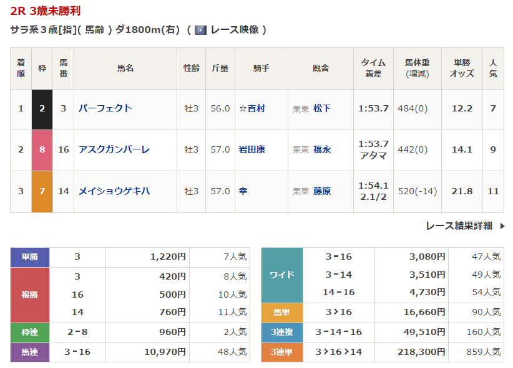Open horse メイショウゲキハ profile link
Screen dimensions: 513x368
pos(114,191)
